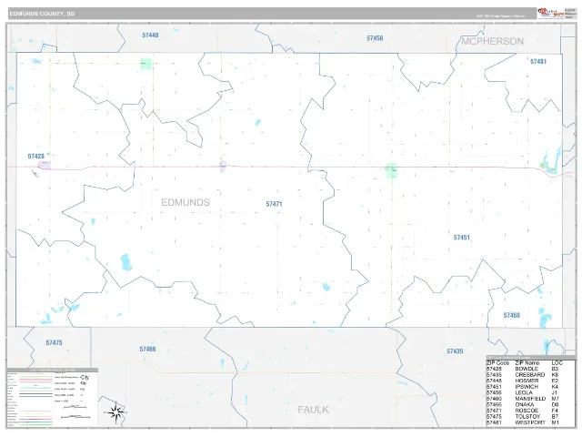Click the LOC column header in the index table
This screenshot has width=582, height=437.
(x=557, y=362)
